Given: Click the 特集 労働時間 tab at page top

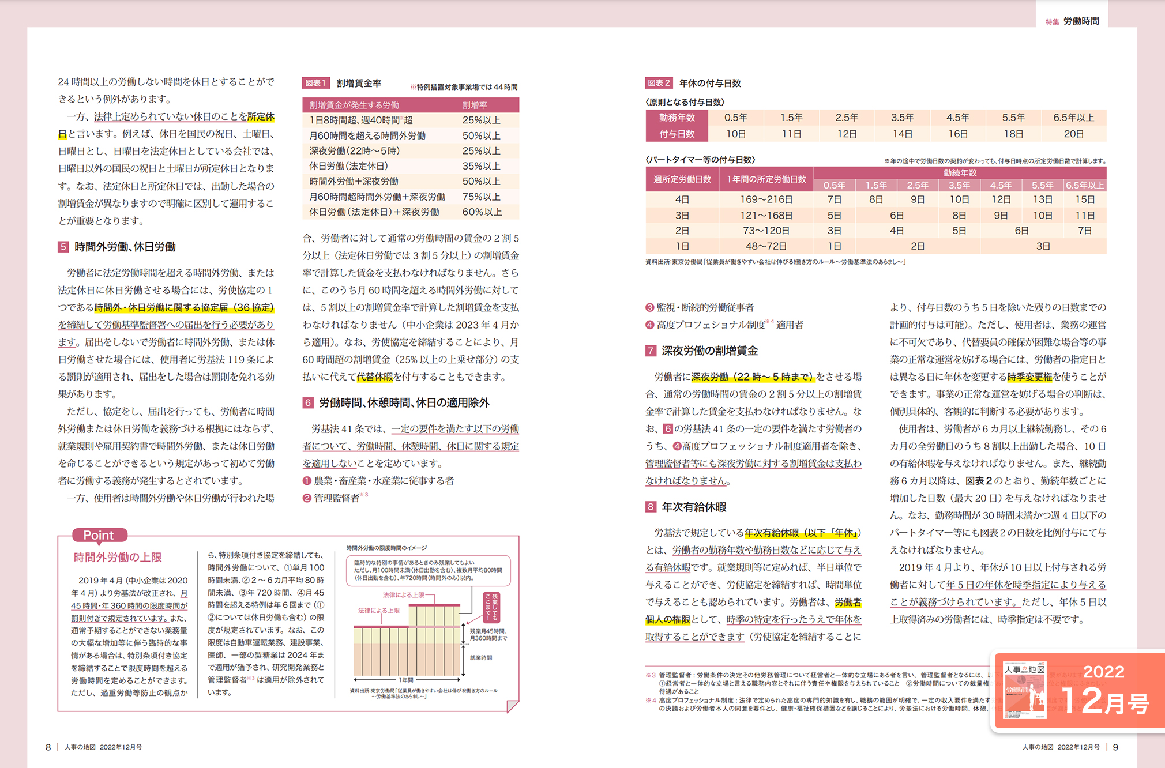Looking at the screenshot, I should tap(1072, 21).
